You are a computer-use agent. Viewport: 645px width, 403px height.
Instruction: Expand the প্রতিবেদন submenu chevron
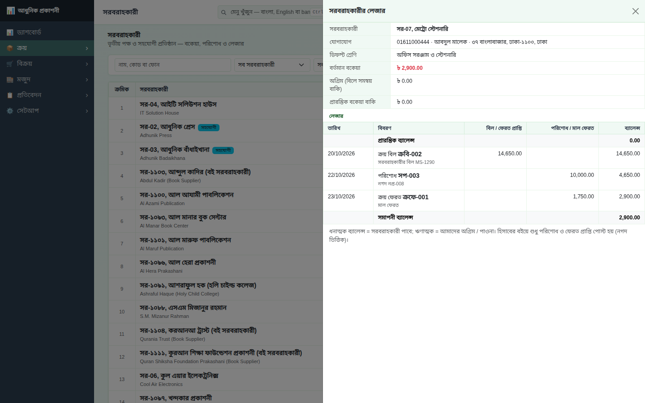87,95
